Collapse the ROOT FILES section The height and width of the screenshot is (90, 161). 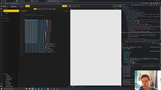(6, 74)
